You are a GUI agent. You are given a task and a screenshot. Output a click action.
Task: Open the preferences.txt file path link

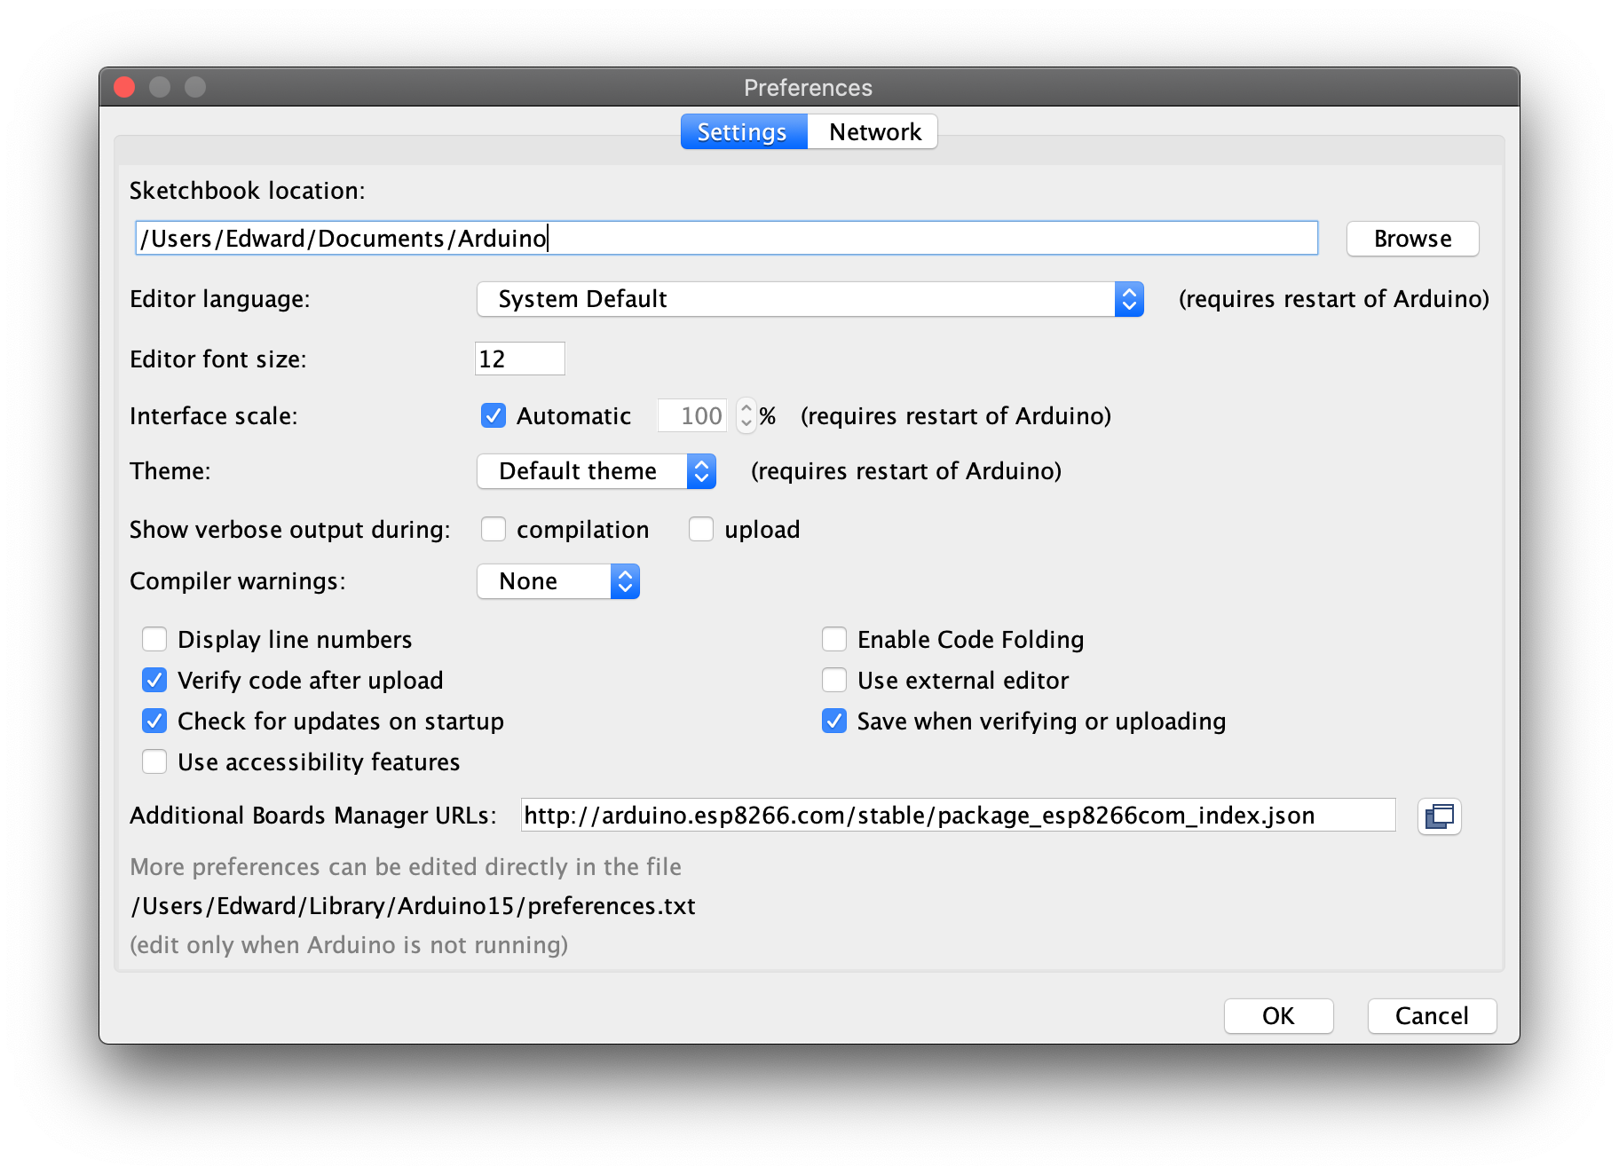pos(413,906)
